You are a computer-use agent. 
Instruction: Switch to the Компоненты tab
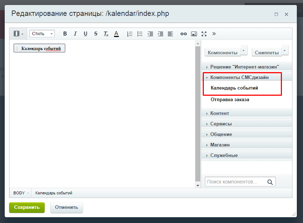pyautogui.click(x=223, y=52)
